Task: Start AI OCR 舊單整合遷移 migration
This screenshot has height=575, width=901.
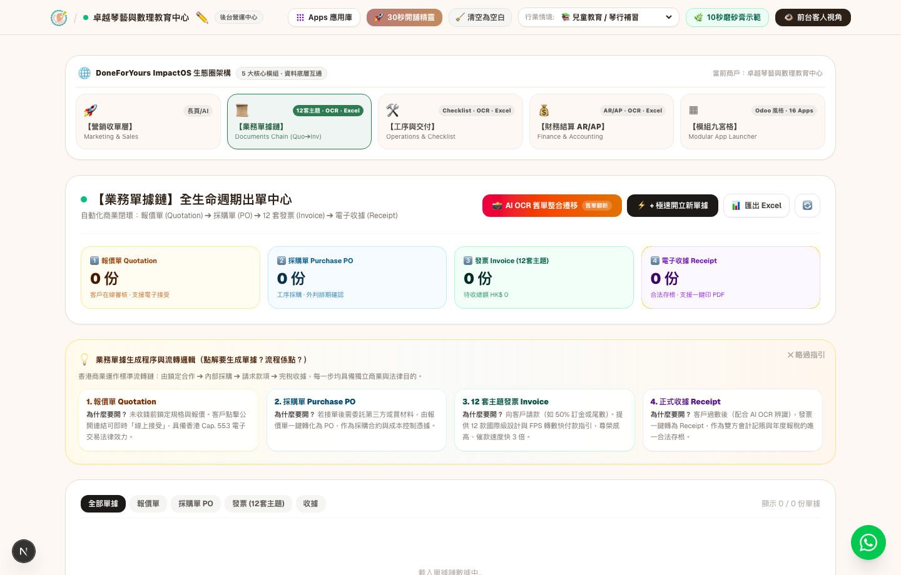Action: point(552,206)
